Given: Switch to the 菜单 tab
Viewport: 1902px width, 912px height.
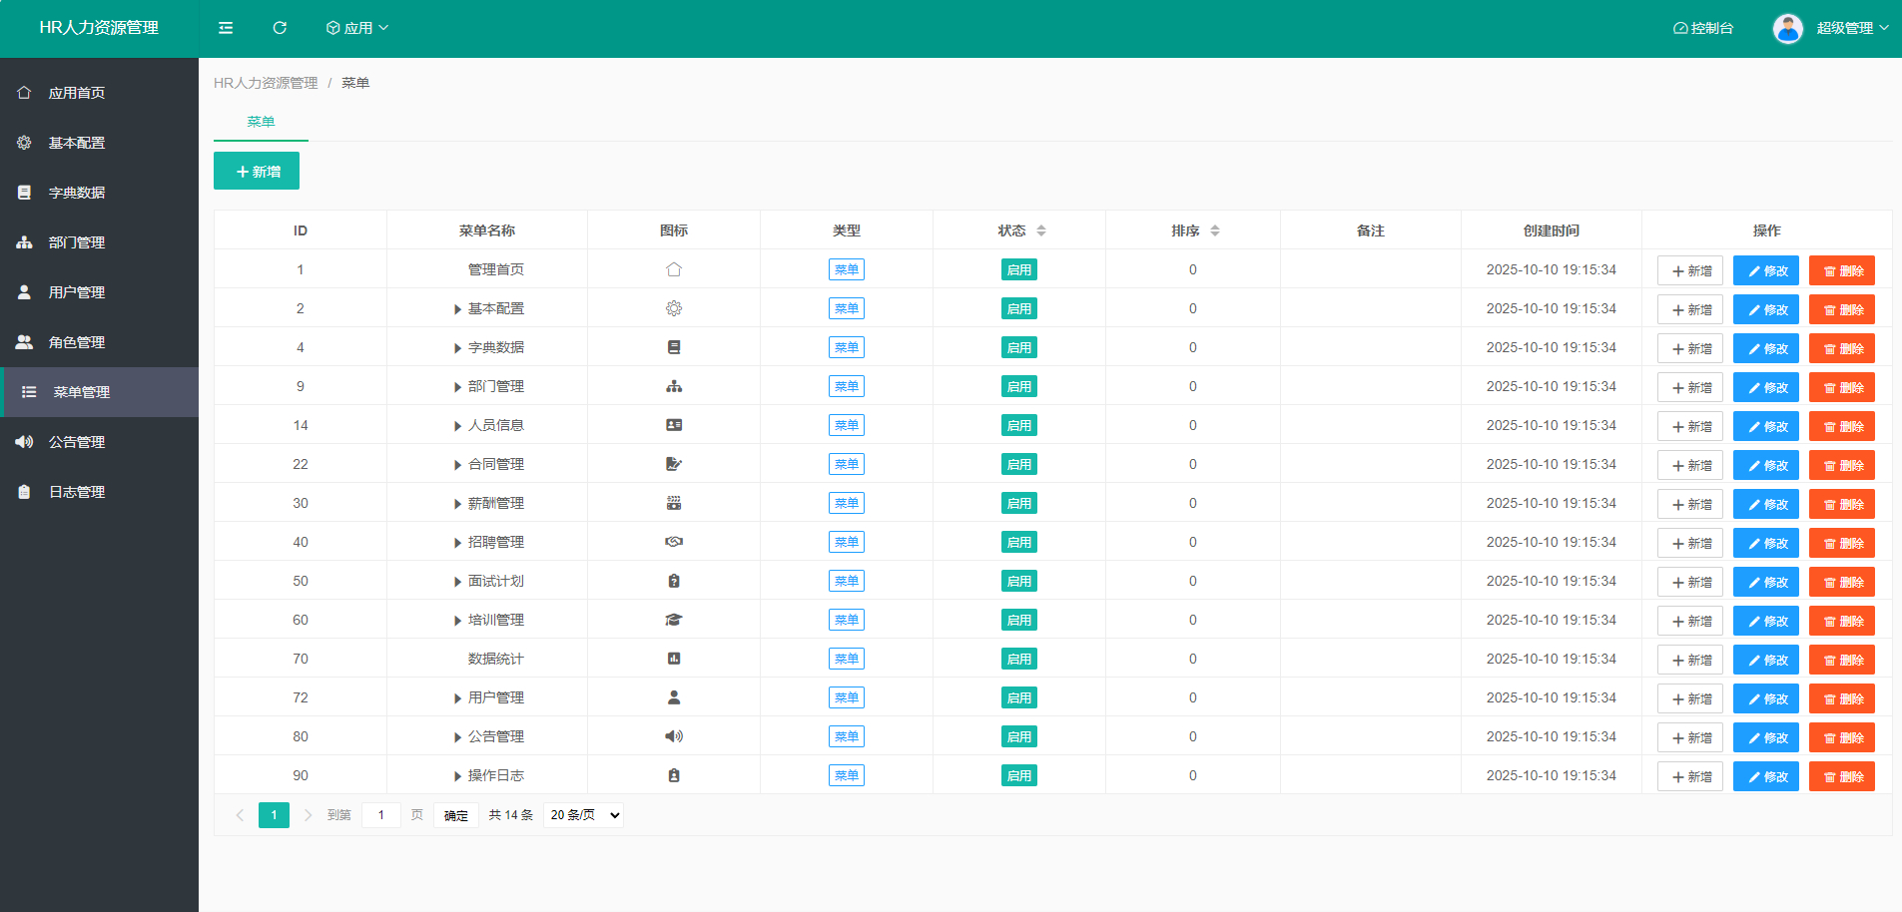Looking at the screenshot, I should (261, 120).
